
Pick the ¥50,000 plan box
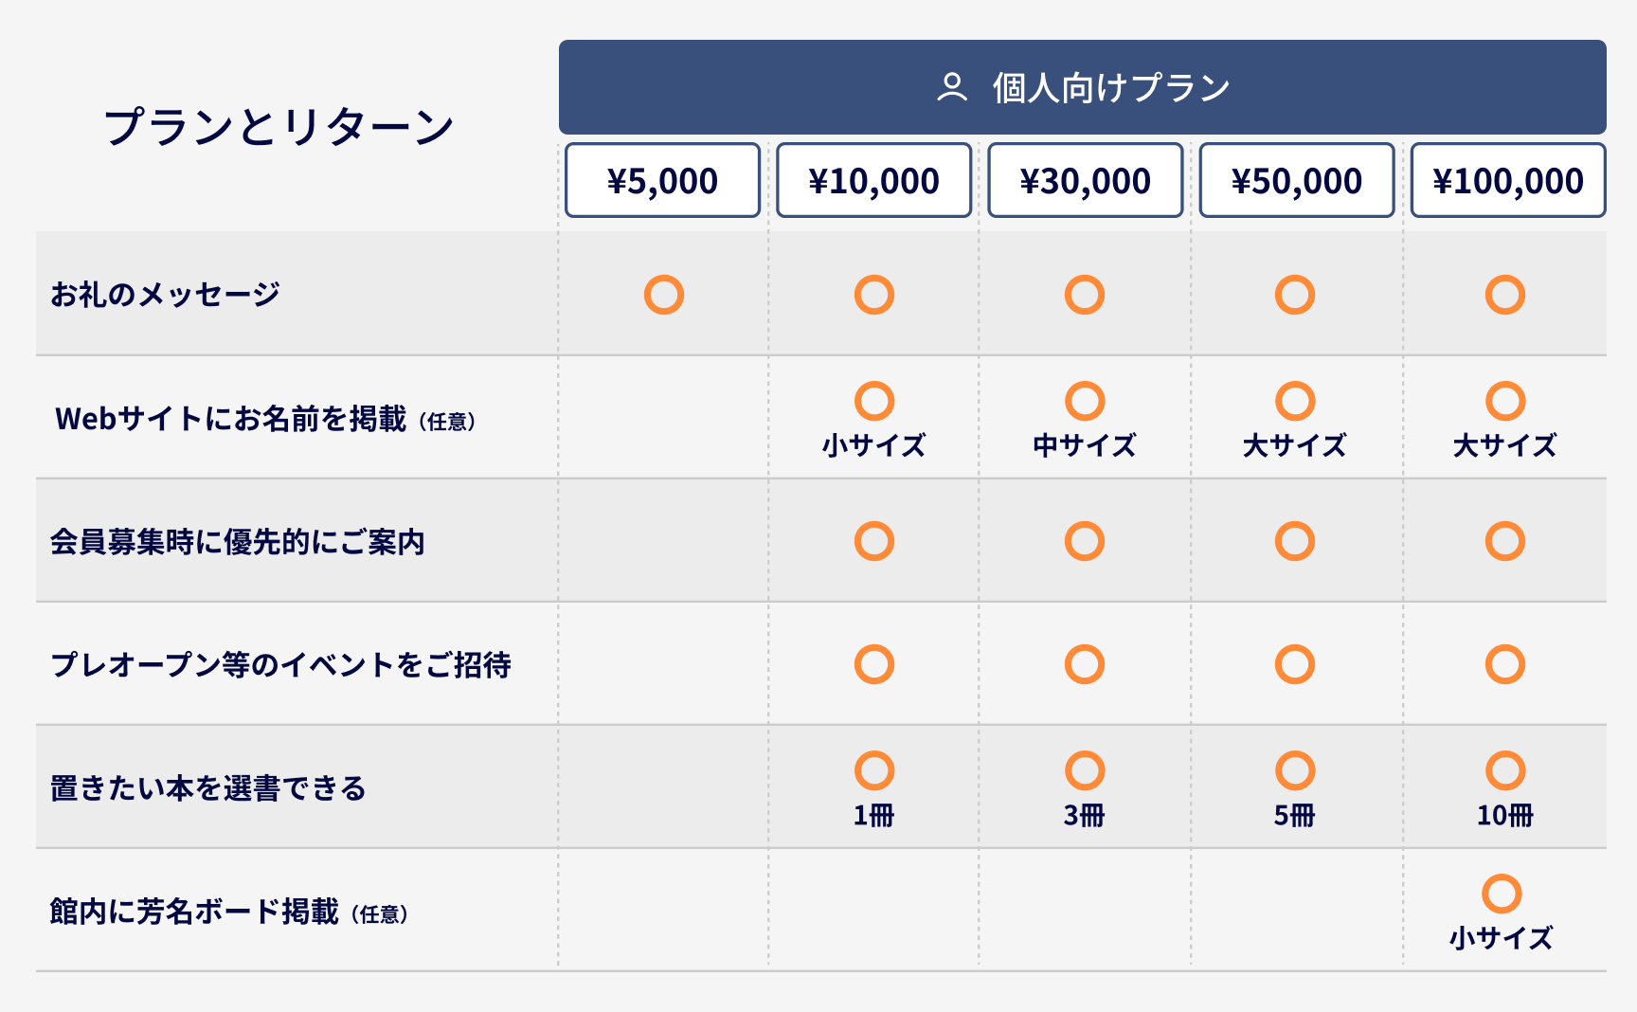click(1296, 180)
